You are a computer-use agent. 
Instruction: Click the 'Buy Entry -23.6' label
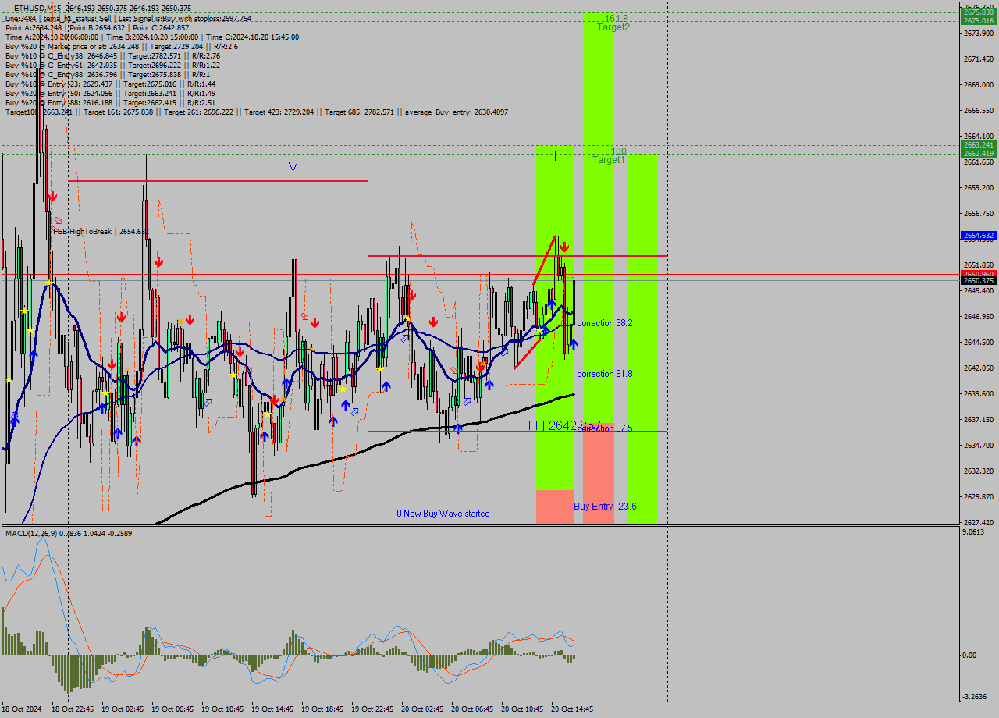tap(605, 506)
